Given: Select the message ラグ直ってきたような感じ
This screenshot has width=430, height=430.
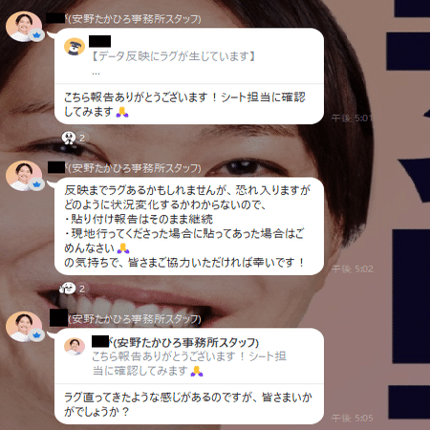Looking at the screenshot, I should point(187,404).
